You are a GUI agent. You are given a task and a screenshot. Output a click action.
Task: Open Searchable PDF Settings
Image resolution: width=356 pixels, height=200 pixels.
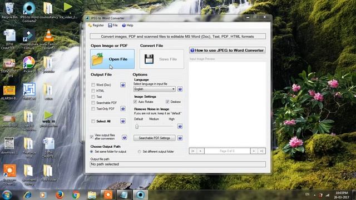155,138
